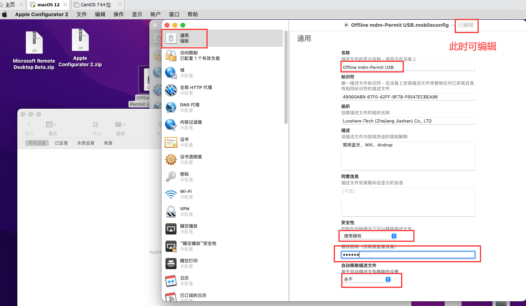Open the 隔空播放 AirPlay icon
Viewport: 526px width, 306px height.
coord(171,229)
